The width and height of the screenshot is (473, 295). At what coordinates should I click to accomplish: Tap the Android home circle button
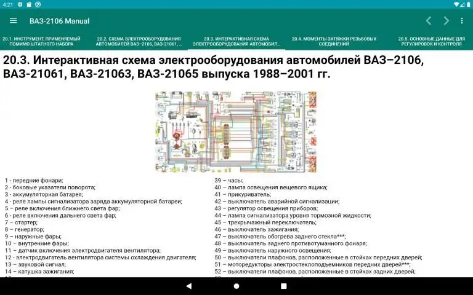(236, 286)
